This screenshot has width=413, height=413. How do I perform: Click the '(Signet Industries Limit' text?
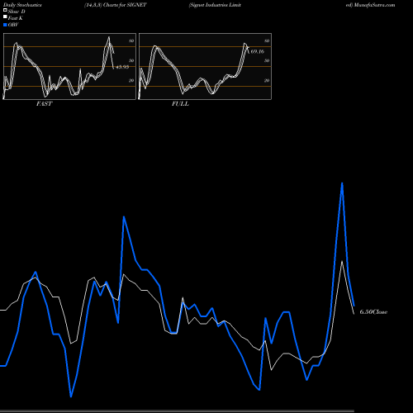[x=215, y=5]
